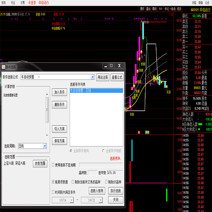Select the 画线 drawing tool
This screenshot has height=212, width=212.
coord(155,9)
